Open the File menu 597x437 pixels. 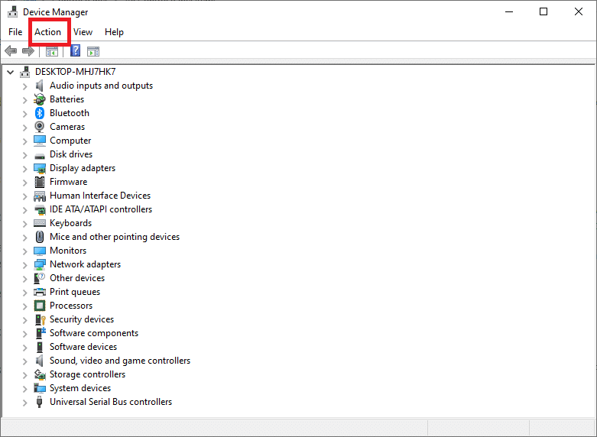click(x=15, y=32)
